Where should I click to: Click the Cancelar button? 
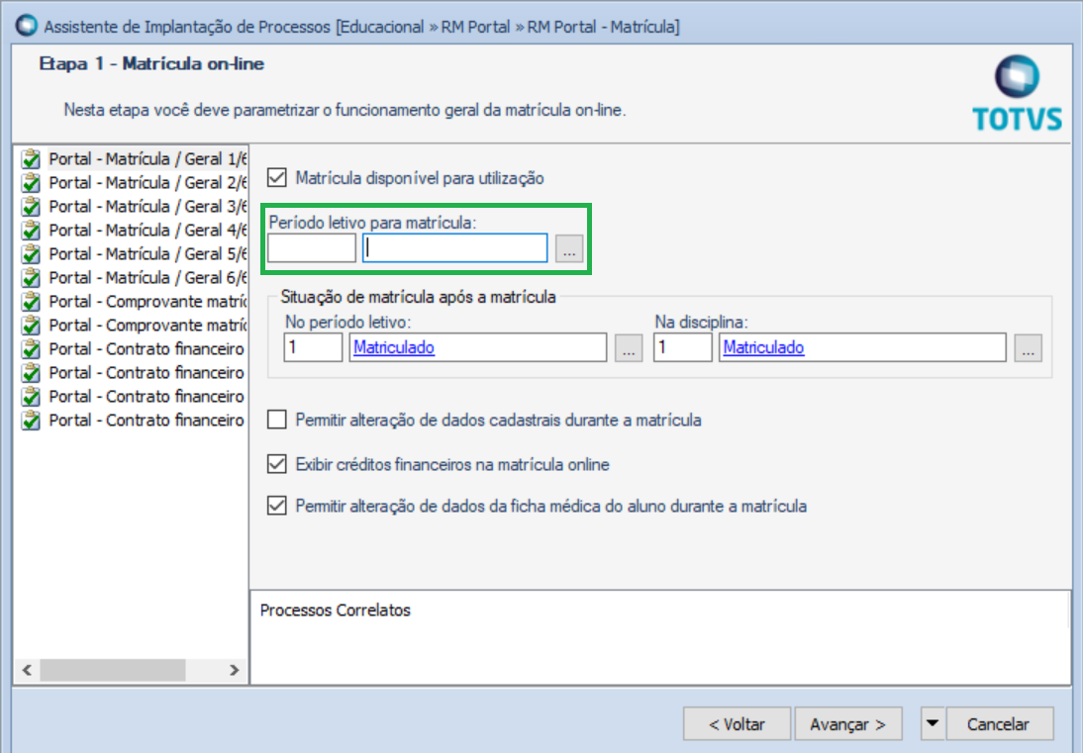coord(999,724)
